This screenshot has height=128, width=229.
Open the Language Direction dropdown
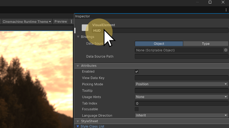[181, 115]
